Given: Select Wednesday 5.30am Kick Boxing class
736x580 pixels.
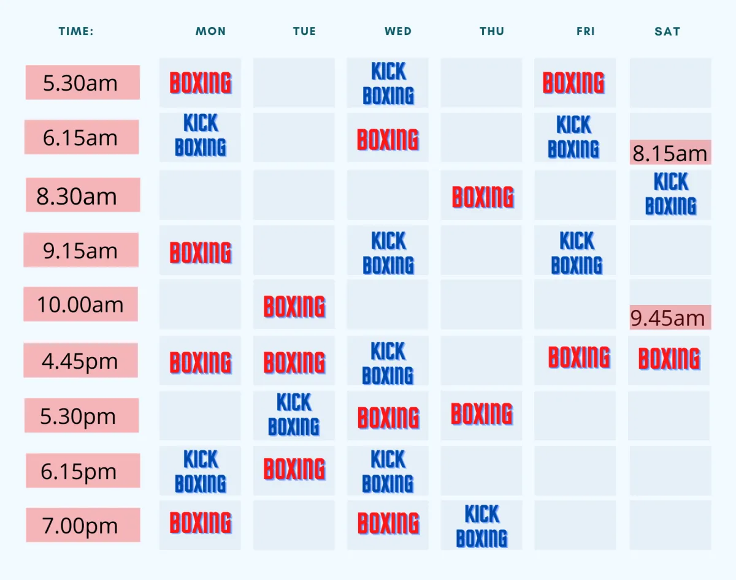Looking at the screenshot, I should 388,83.
